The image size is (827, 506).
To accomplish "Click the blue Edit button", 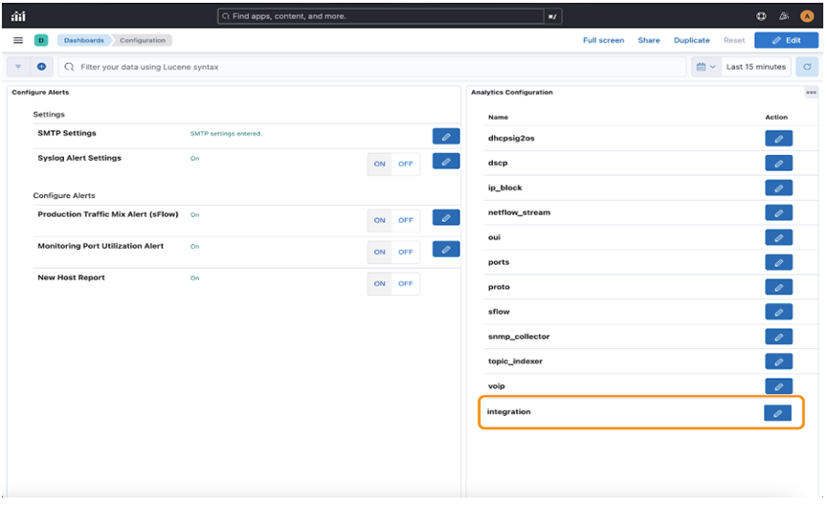I will (786, 40).
